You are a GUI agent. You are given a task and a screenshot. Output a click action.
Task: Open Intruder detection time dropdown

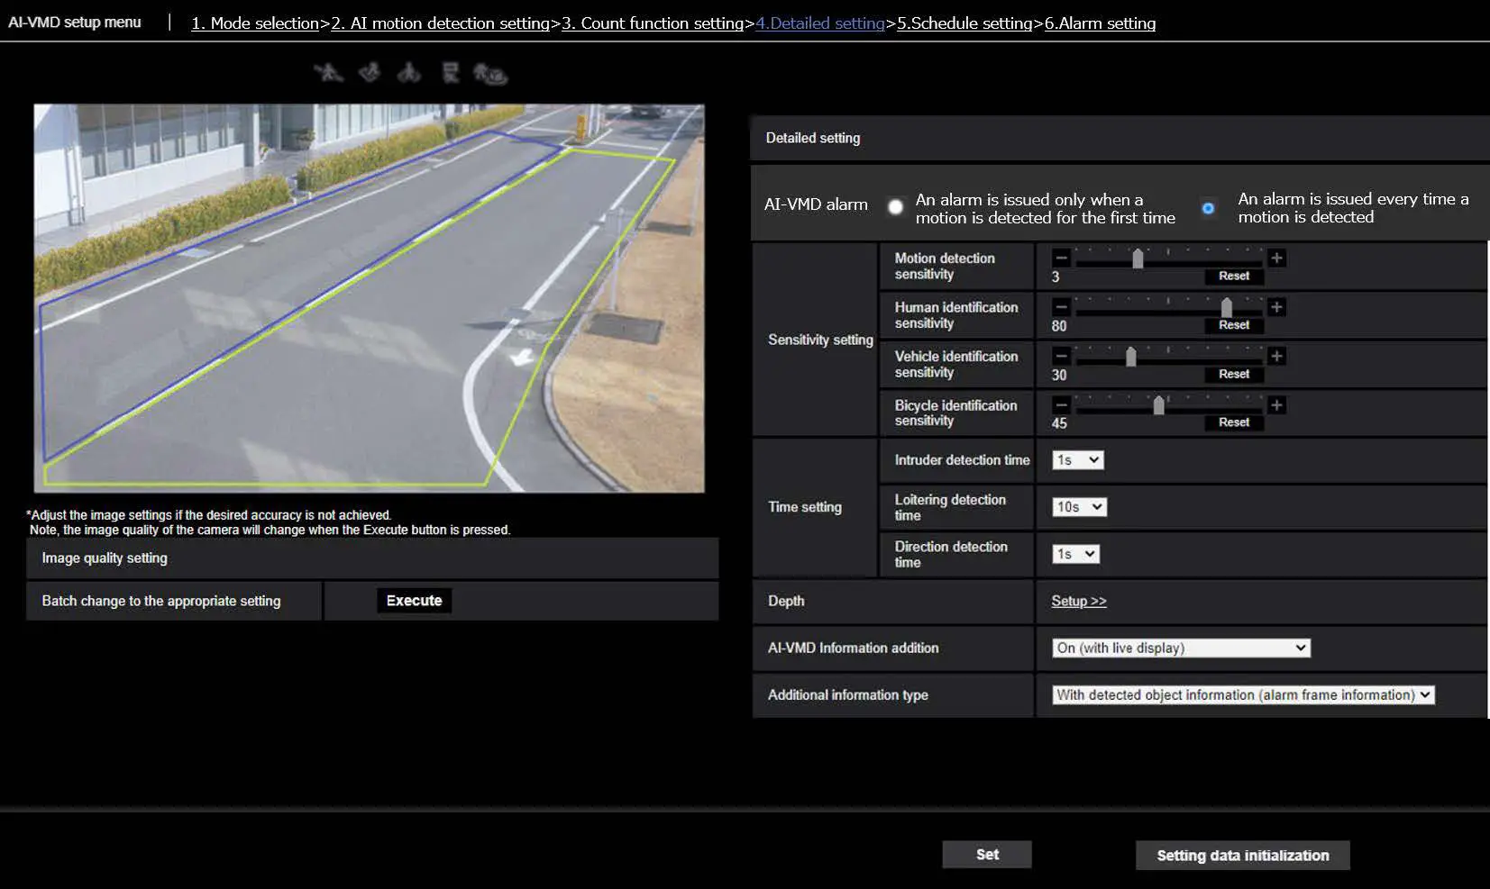1077,460
